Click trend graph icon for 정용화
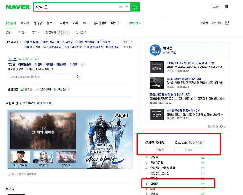 203,157
